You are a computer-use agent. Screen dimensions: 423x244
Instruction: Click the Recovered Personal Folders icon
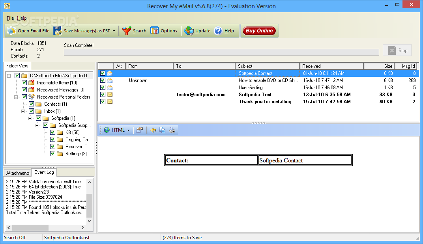coord(32,97)
